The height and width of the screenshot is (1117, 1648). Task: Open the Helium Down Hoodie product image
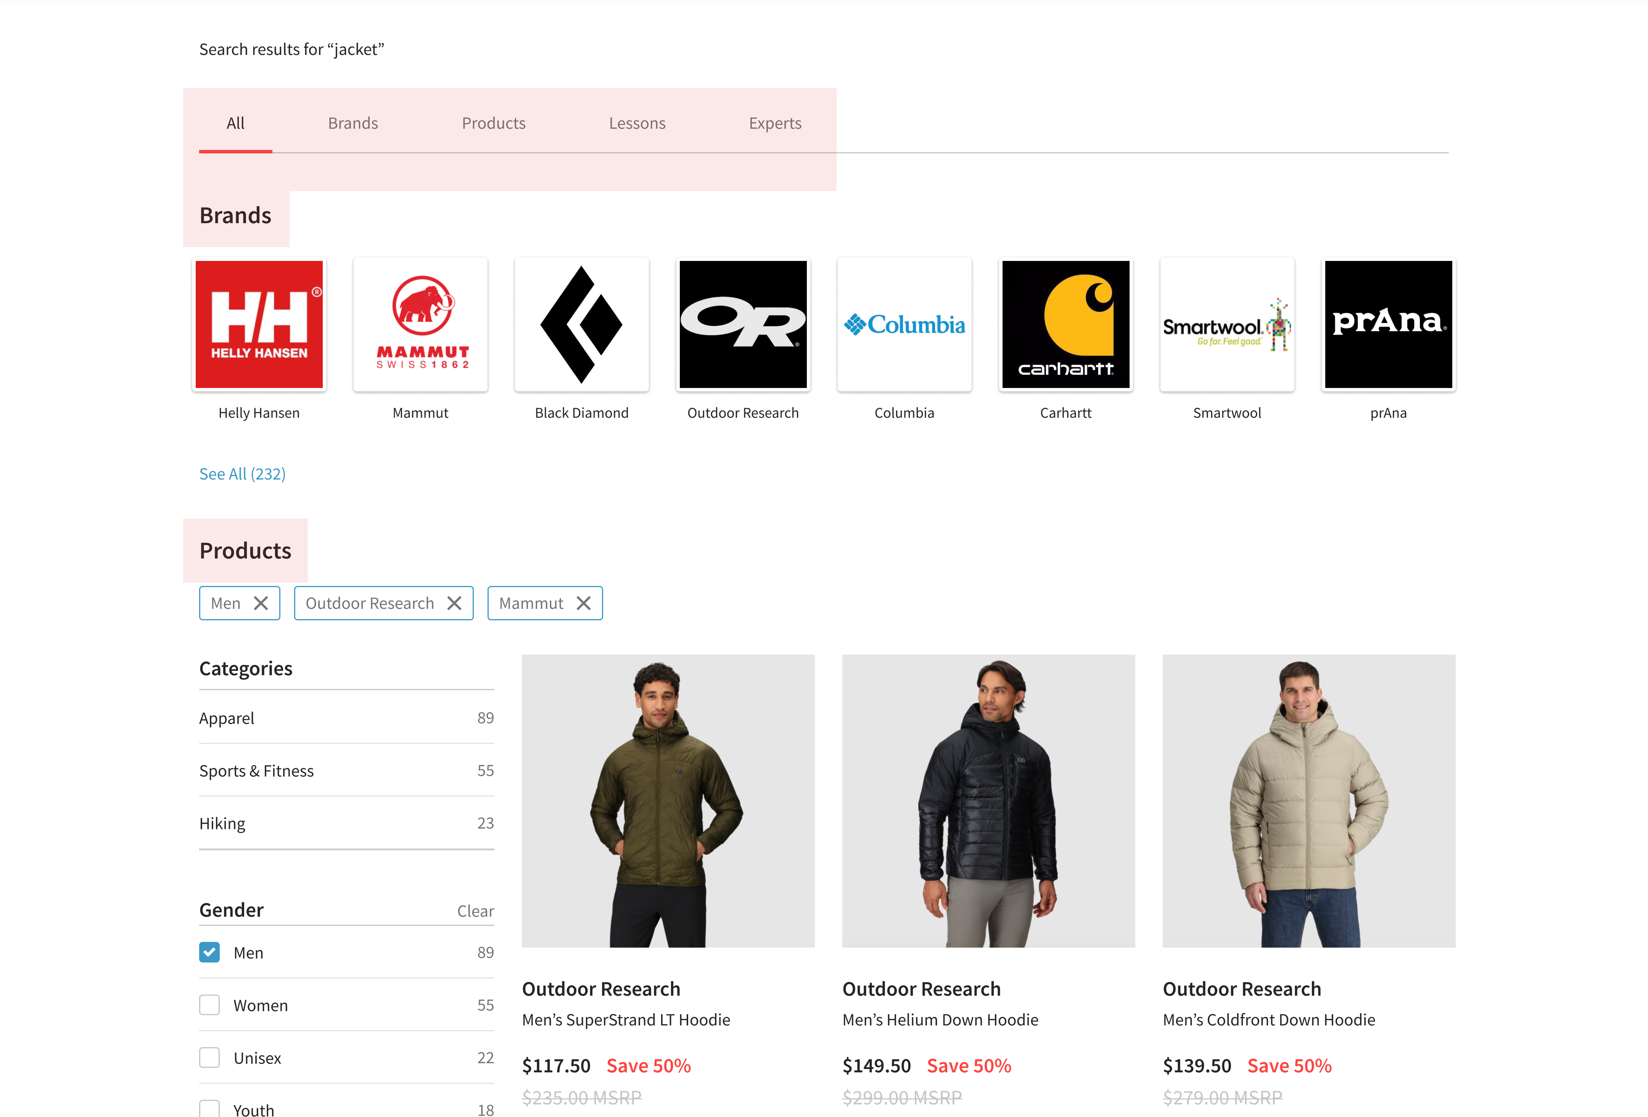[988, 801]
